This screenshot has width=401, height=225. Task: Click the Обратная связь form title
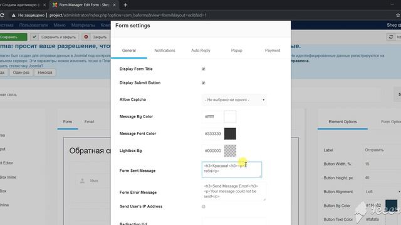click(x=90, y=151)
